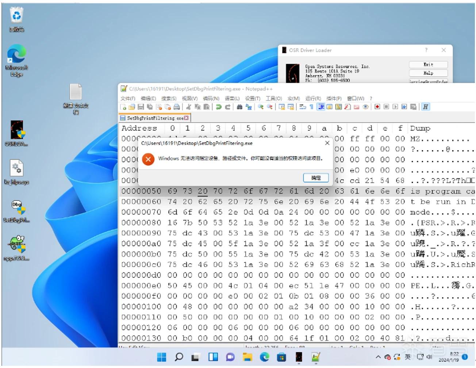Expand the system tray hidden icons chevron
Image resolution: width=476 pixels, height=368 pixels.
tap(378, 357)
